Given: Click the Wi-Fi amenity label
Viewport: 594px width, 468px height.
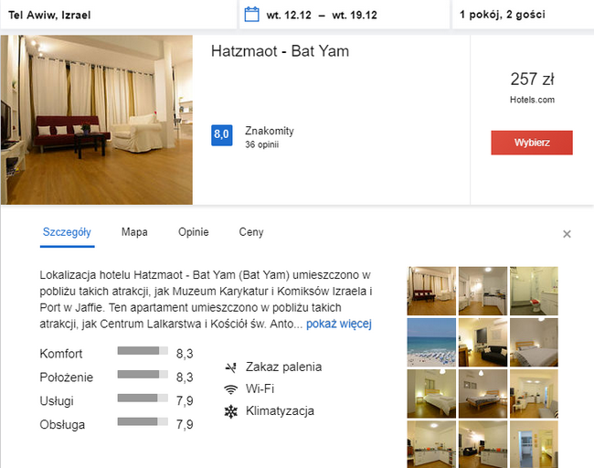Looking at the screenshot, I should [x=260, y=388].
